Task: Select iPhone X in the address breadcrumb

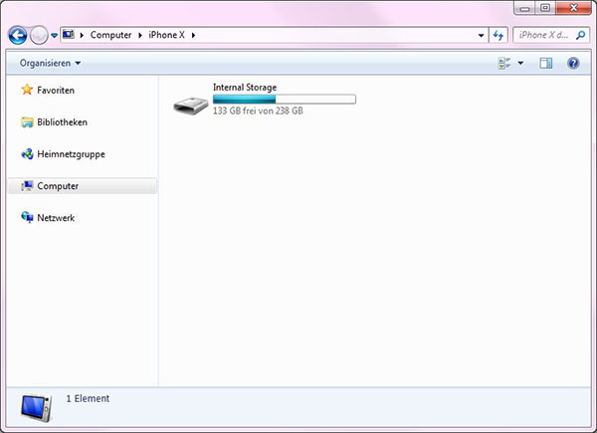Action: (x=166, y=35)
